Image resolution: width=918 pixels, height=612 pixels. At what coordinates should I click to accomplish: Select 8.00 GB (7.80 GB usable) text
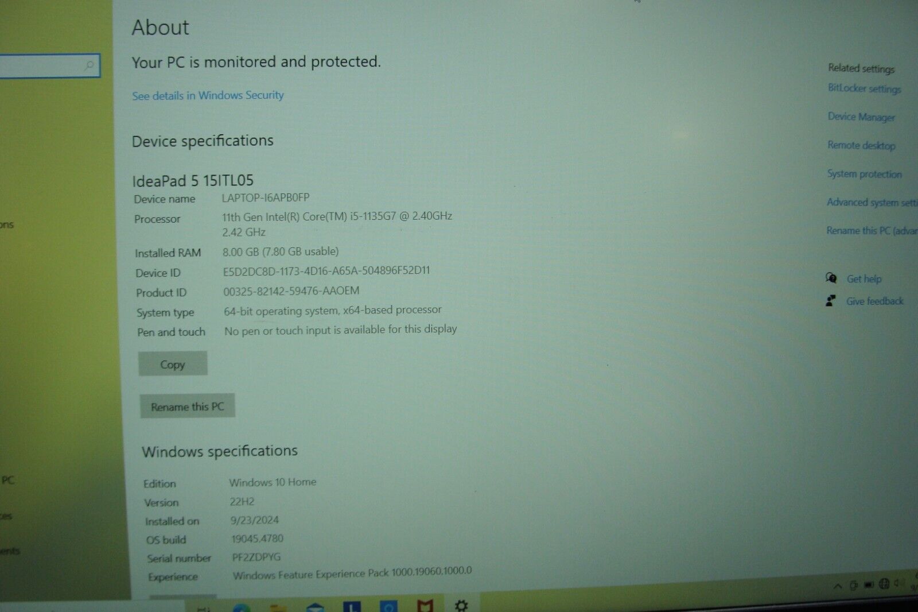coord(281,251)
